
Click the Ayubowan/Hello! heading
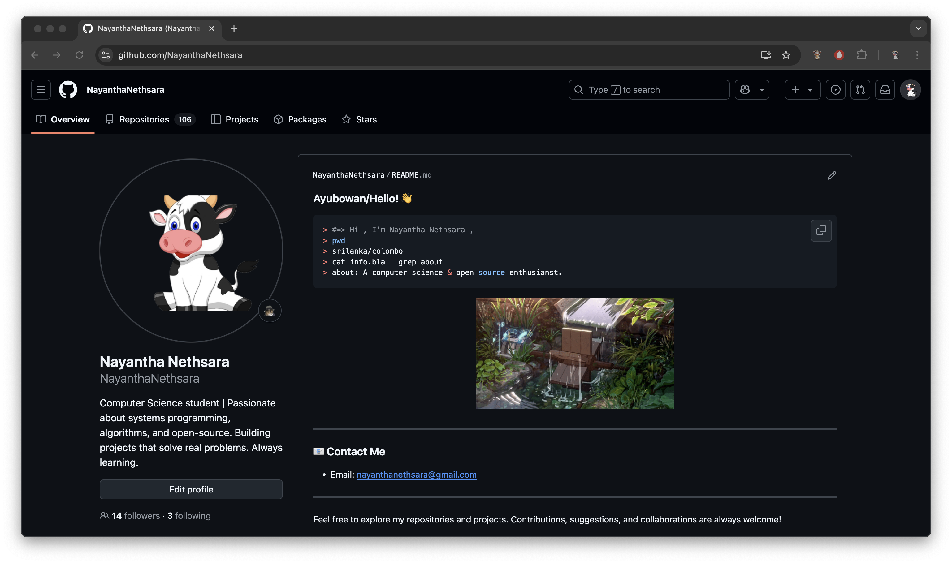pos(362,198)
